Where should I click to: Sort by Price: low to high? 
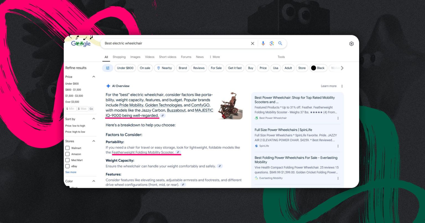(x=75, y=126)
